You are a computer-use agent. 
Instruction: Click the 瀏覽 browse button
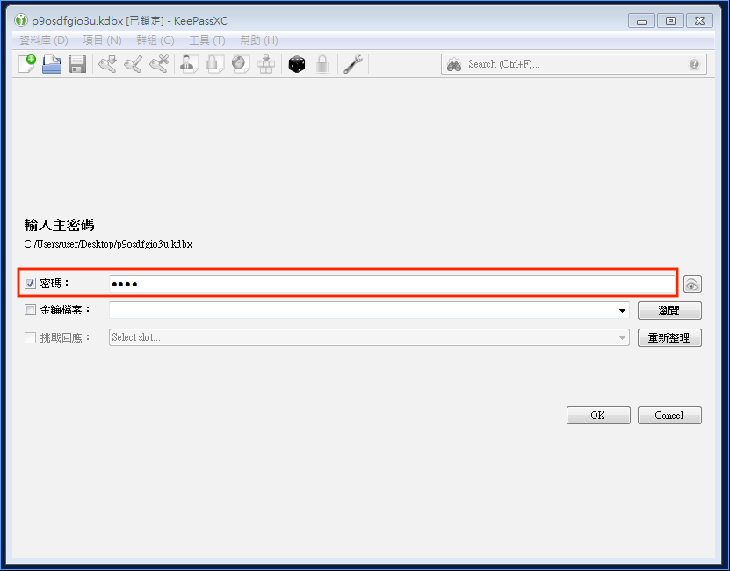(669, 310)
